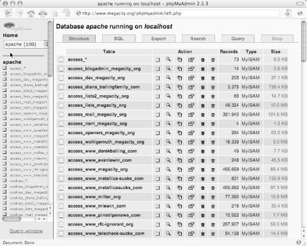Click Properties icon for access_www_rfc-ignorant_org row

(191, 224)
